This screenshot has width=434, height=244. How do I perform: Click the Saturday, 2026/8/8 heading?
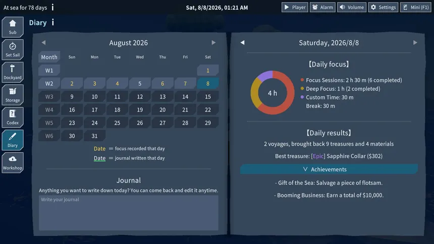pyautogui.click(x=329, y=43)
